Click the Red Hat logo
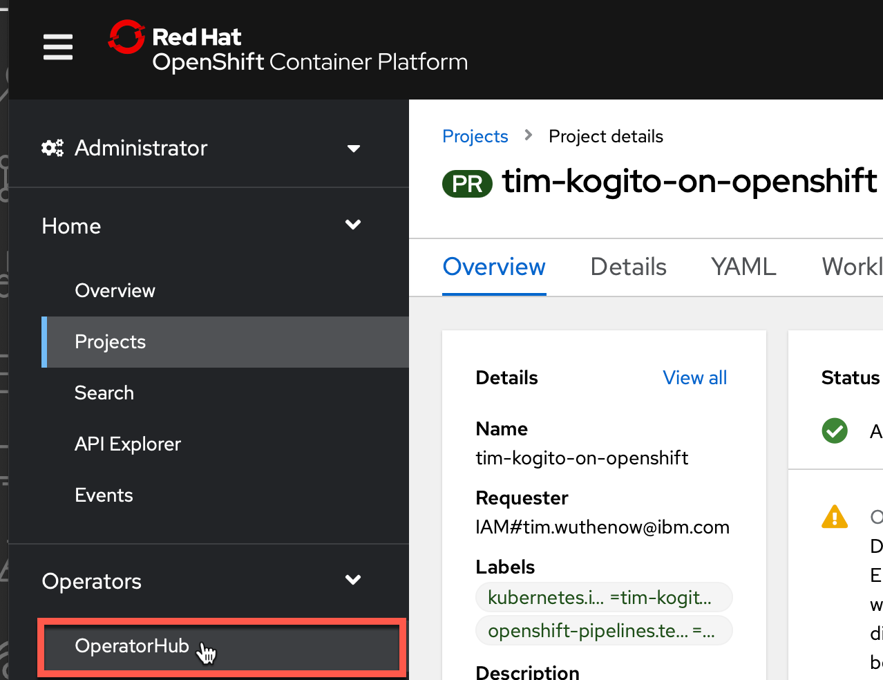883x680 pixels. pyautogui.click(x=126, y=37)
